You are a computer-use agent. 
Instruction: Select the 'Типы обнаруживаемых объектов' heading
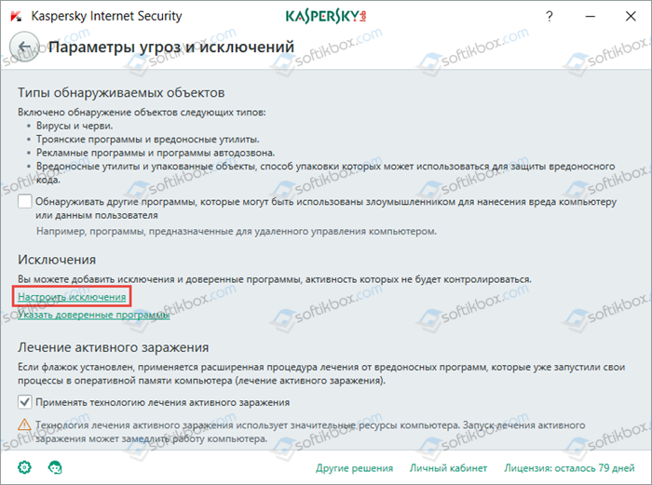pos(121,92)
